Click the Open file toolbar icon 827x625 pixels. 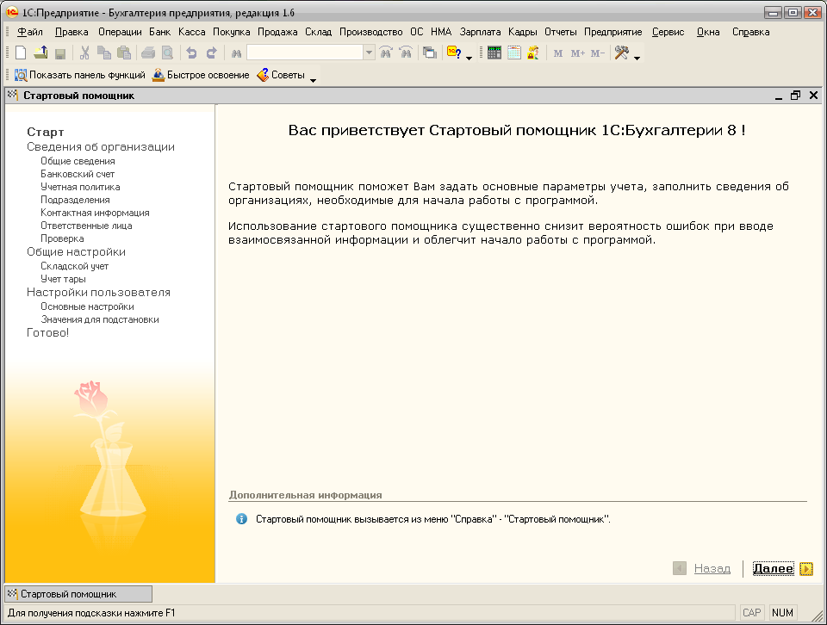(40, 53)
